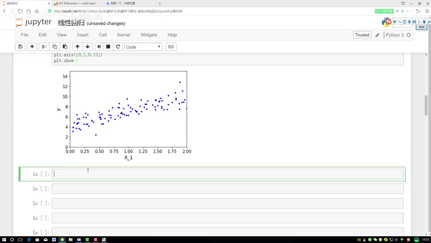This screenshot has height=243, width=431.
Task: Click the plt.show() line in the code cell
Action: click(x=66, y=61)
